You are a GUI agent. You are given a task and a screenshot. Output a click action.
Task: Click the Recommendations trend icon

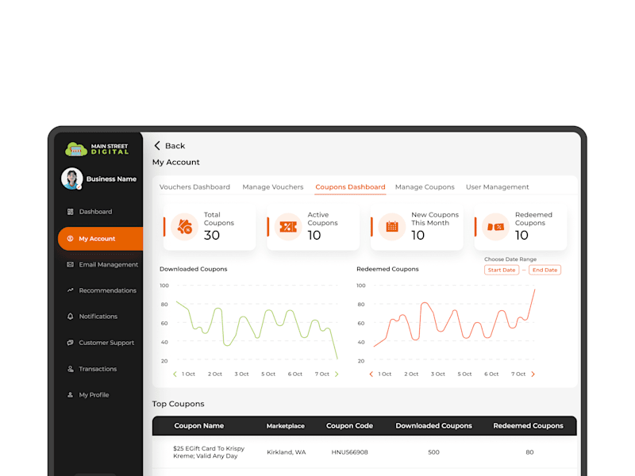[x=70, y=290]
